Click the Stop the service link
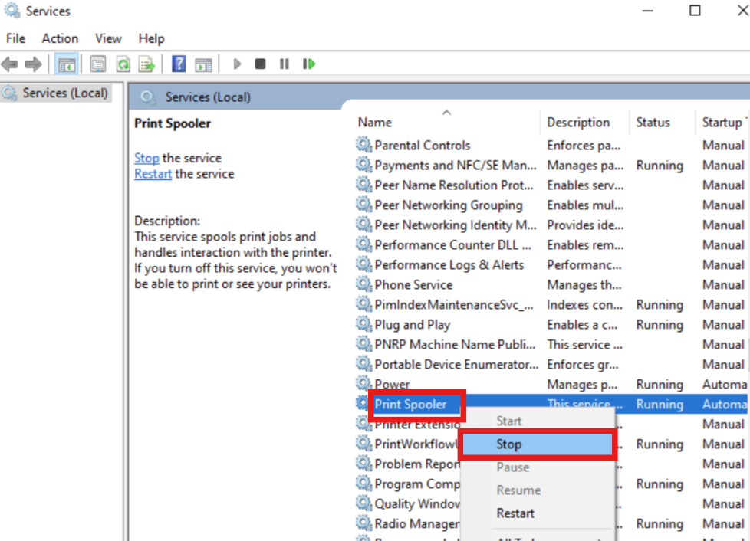This screenshot has height=541, width=750. pos(146,158)
